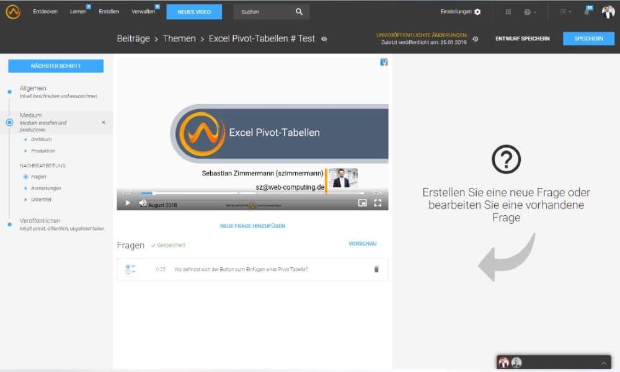This screenshot has height=372, width=620.
Task: Open the Anmerkungen sub-step
Action: [x=46, y=188]
